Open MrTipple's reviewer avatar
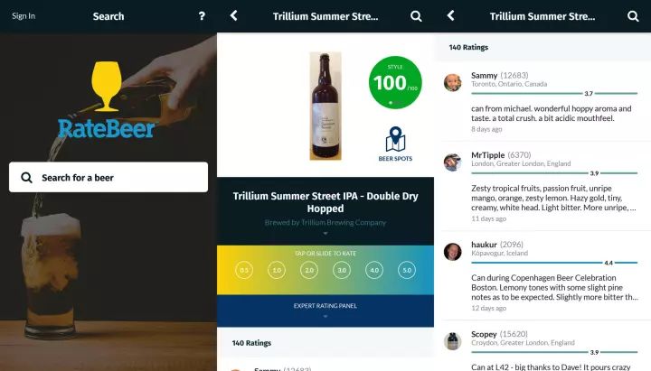 click(453, 162)
